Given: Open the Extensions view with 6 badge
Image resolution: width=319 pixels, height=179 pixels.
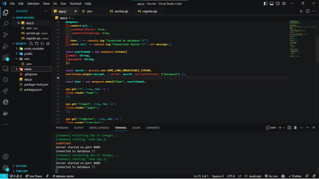Looking at the screenshot, I should 6,58.
